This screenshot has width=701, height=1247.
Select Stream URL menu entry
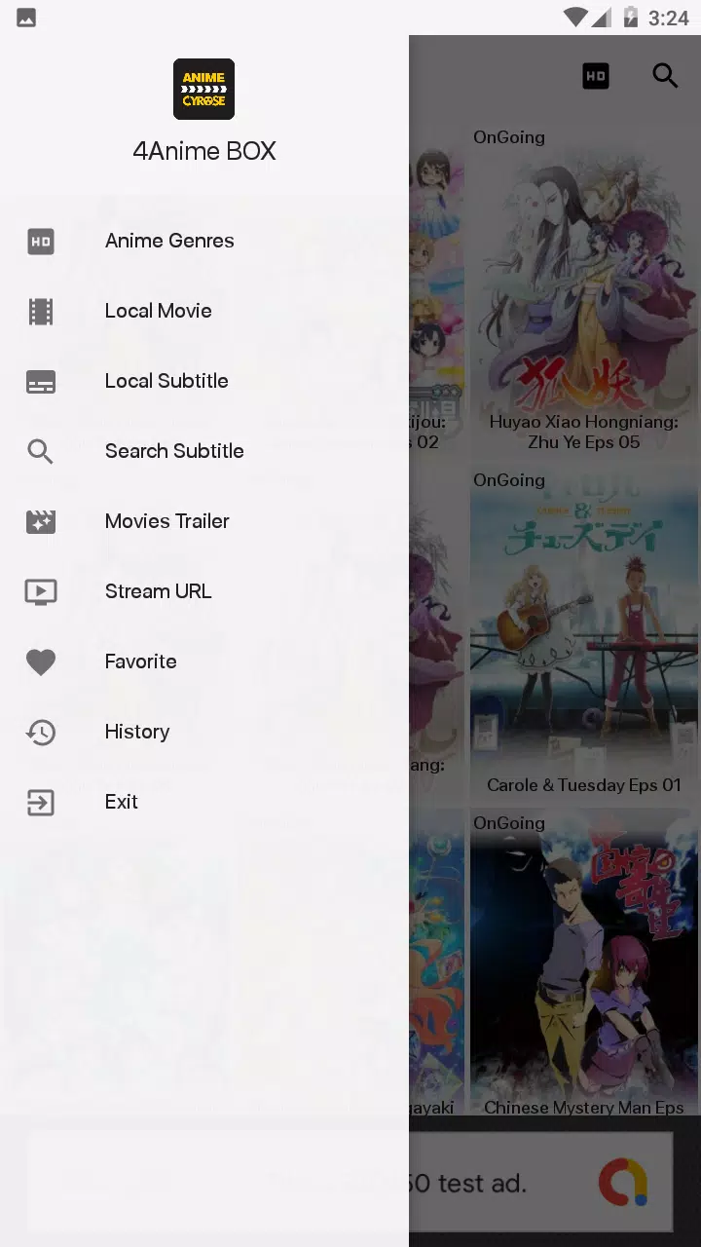click(204, 591)
